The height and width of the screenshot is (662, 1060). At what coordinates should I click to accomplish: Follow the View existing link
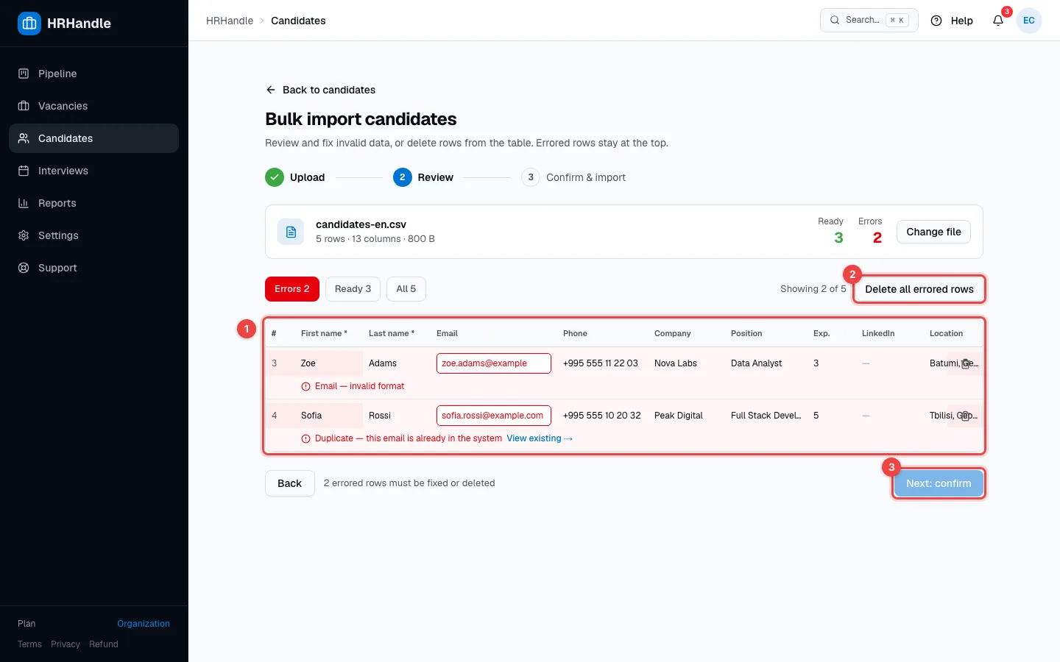click(x=540, y=438)
